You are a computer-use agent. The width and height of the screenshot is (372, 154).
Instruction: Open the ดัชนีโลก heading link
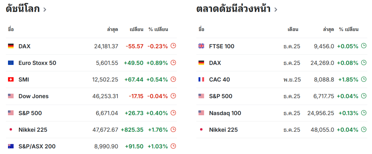point(23,9)
